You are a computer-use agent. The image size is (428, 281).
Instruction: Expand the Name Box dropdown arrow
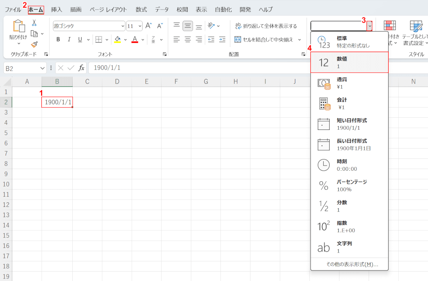click(43, 68)
